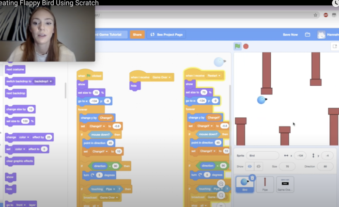Open Pipe dropdown in left touching block
The width and height of the screenshot is (339, 207).
[x=110, y=189]
